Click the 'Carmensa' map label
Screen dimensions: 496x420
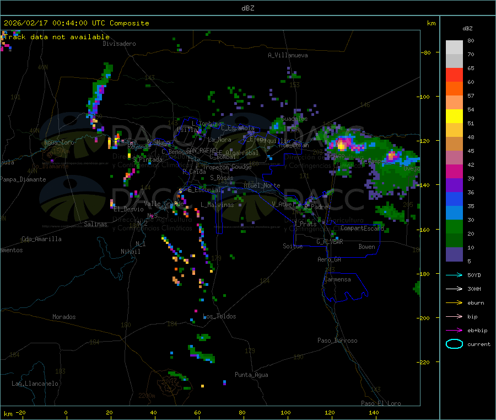pos(337,279)
